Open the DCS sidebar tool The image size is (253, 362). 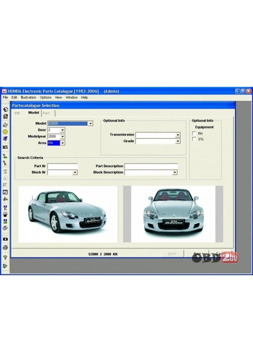(x=6, y=147)
